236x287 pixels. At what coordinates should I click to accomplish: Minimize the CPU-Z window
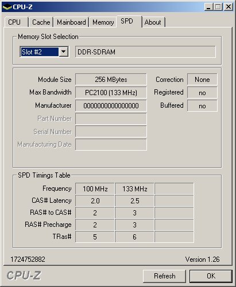[x=208, y=7]
